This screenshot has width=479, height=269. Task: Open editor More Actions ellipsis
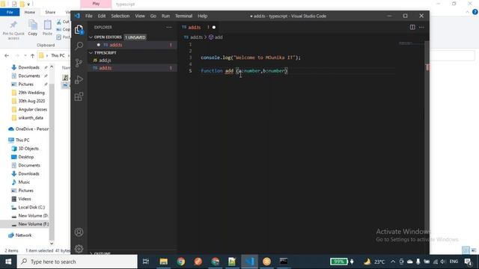pyautogui.click(x=421, y=27)
